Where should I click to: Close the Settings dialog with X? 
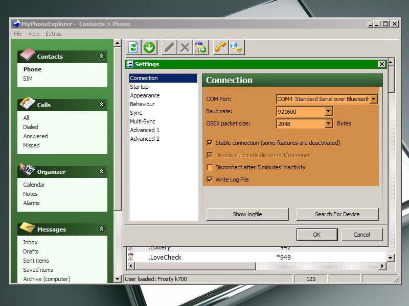pyautogui.click(x=381, y=64)
